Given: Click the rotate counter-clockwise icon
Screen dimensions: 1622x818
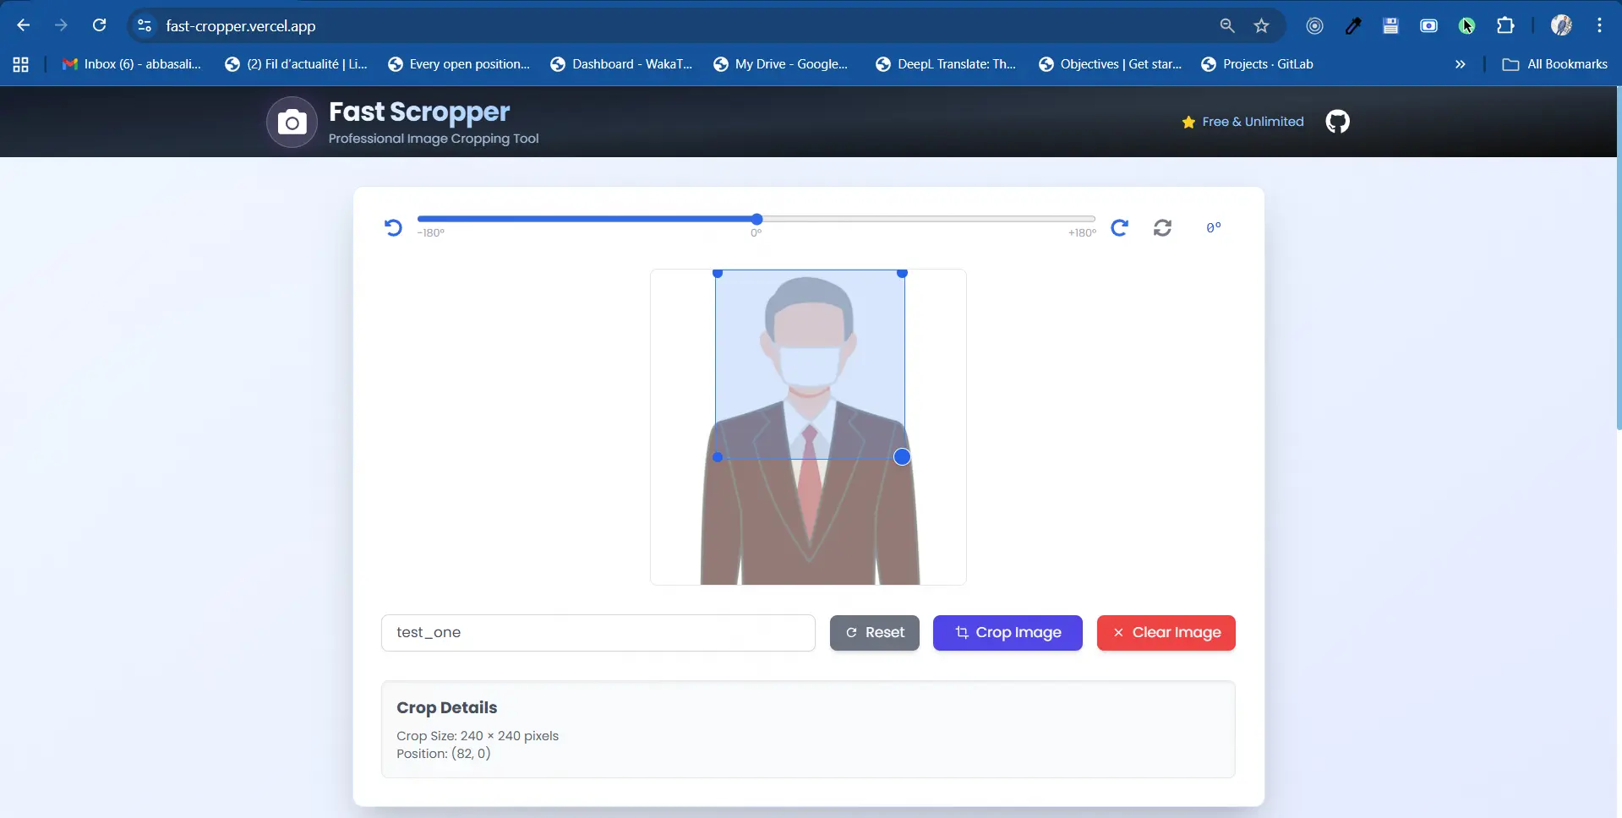Looking at the screenshot, I should click(x=393, y=227).
